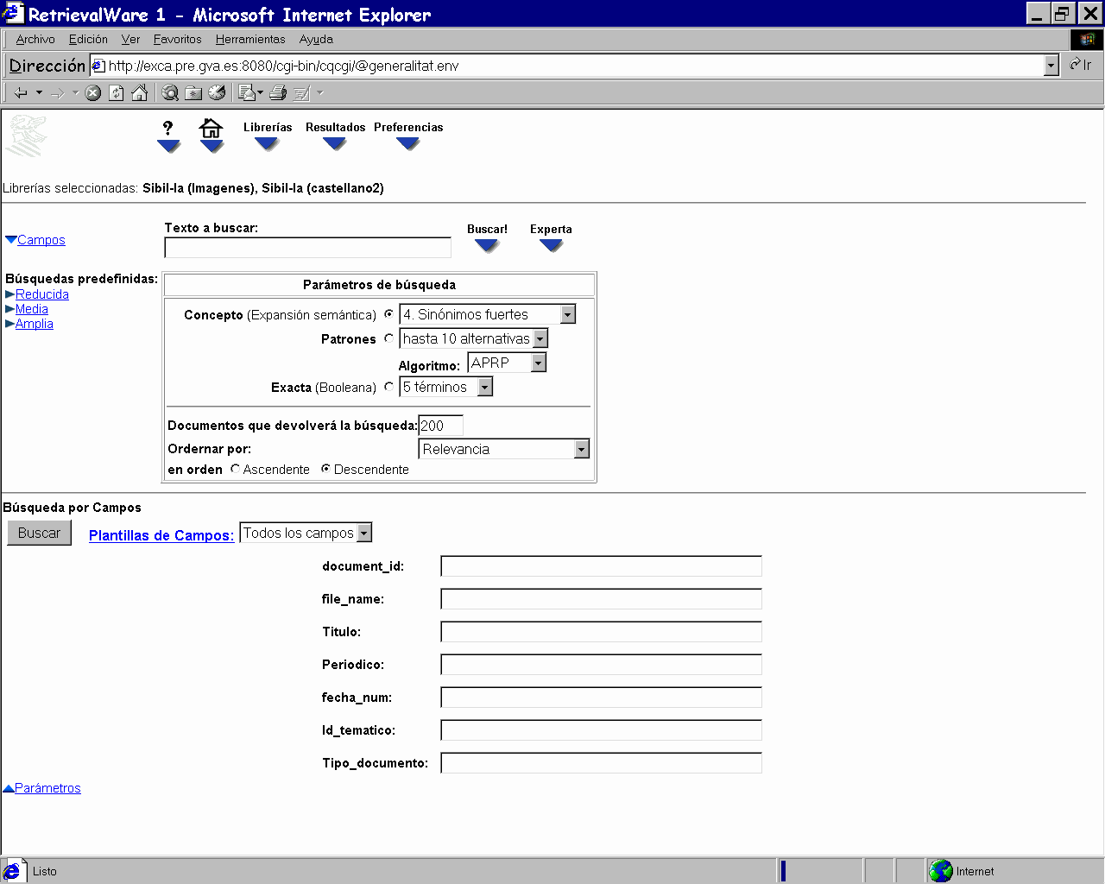Expand the Algoritmo APRP dropdown
This screenshot has width=1105, height=884.
[538, 363]
